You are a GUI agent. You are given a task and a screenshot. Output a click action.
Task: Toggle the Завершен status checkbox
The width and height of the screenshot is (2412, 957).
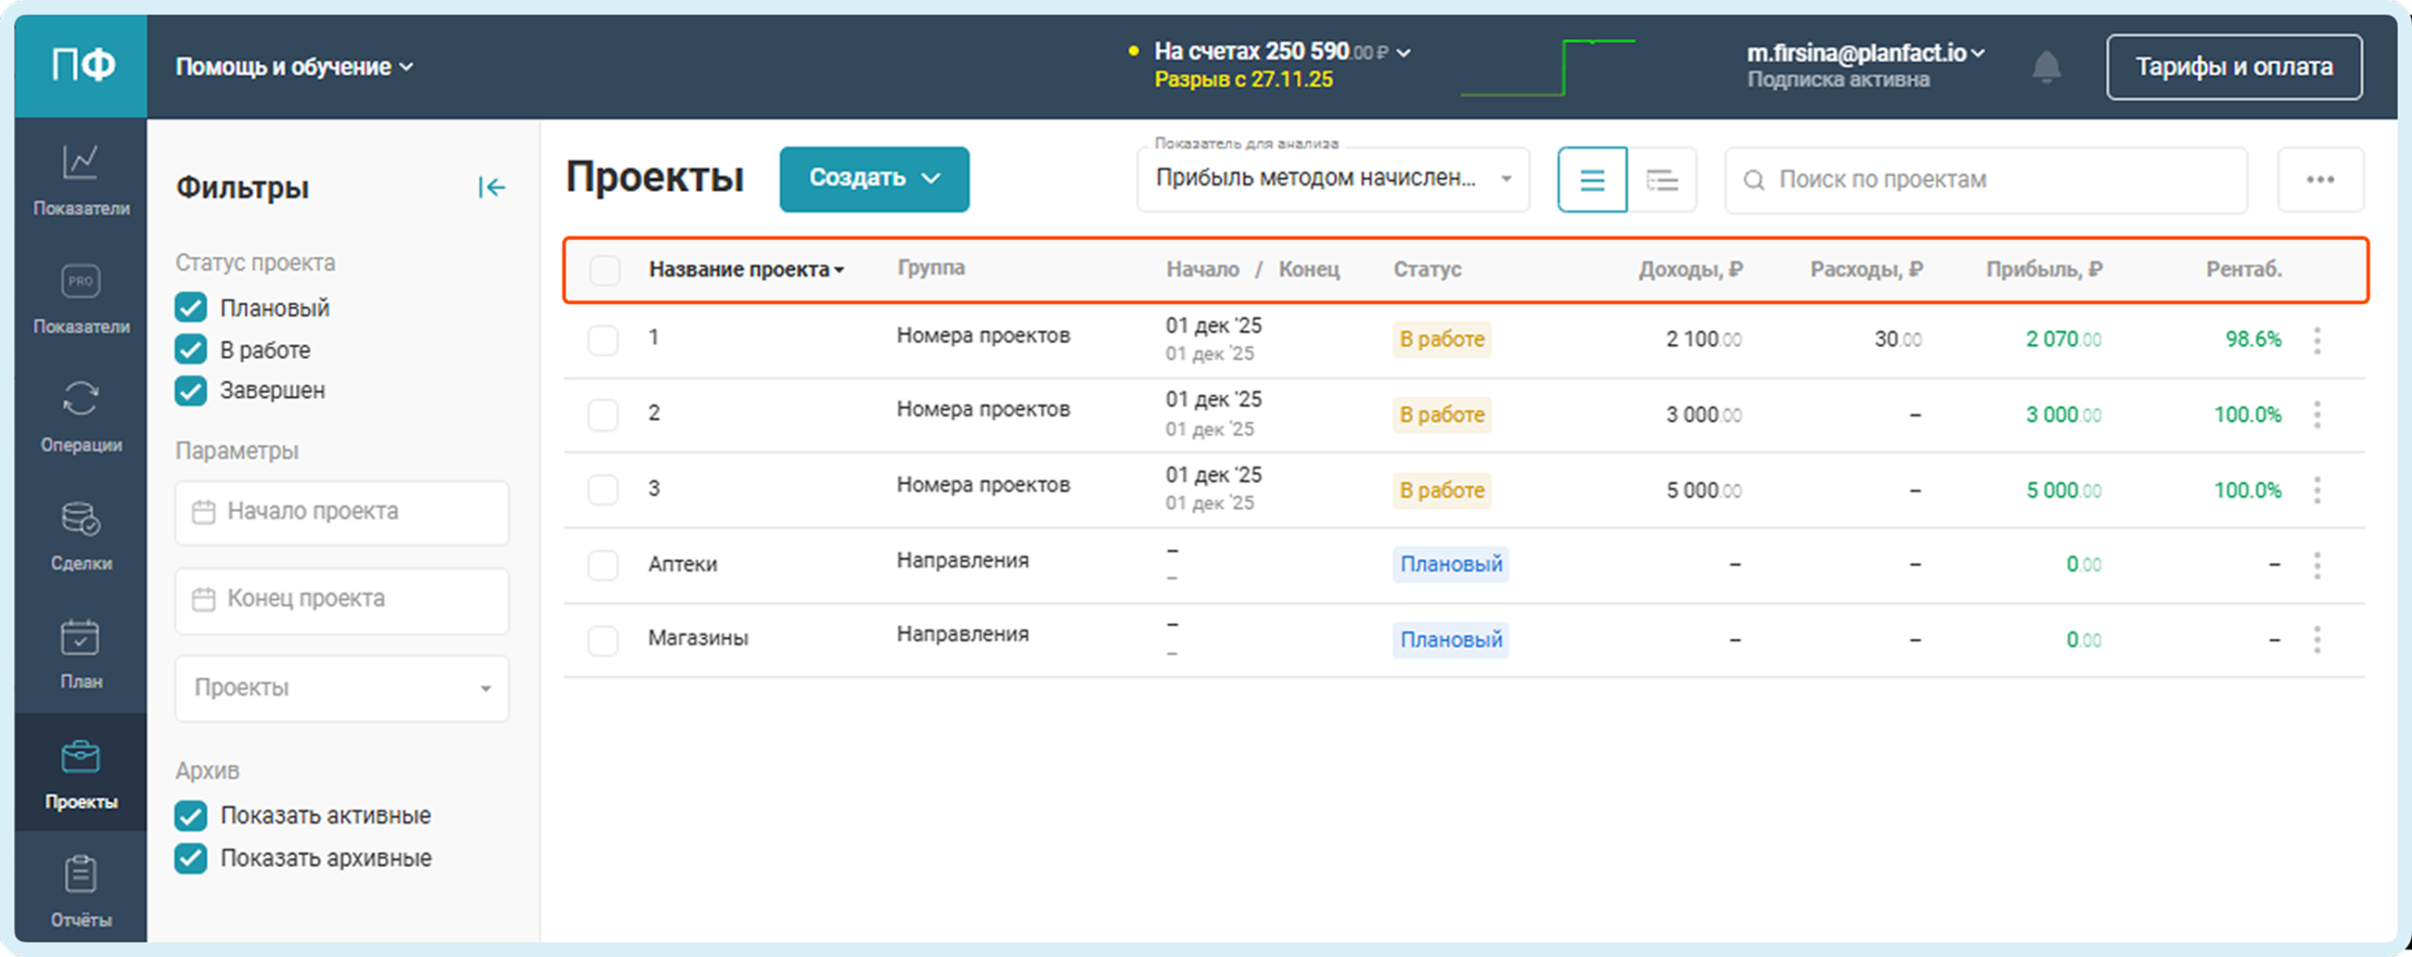pyautogui.click(x=191, y=390)
